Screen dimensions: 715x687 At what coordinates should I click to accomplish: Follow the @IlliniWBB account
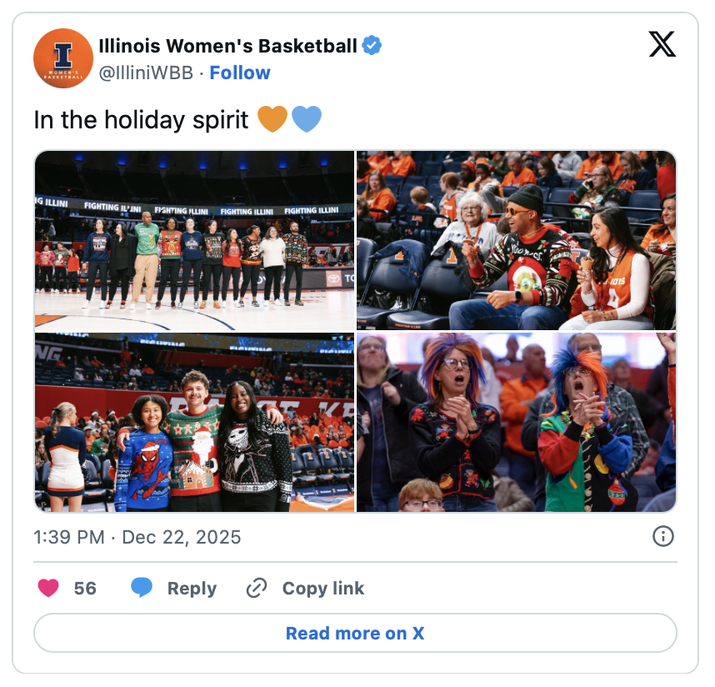point(240,73)
